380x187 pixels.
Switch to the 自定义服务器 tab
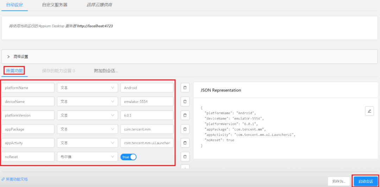coord(55,5)
